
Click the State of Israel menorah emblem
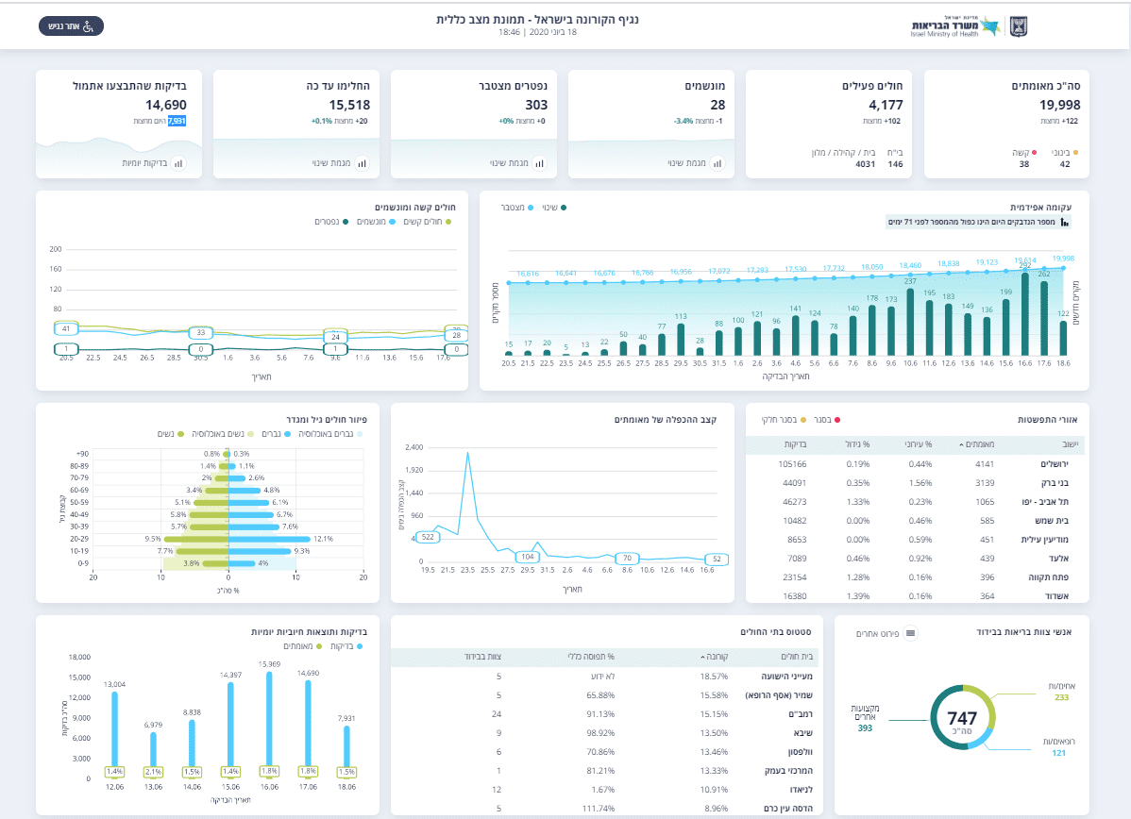[x=1019, y=26]
